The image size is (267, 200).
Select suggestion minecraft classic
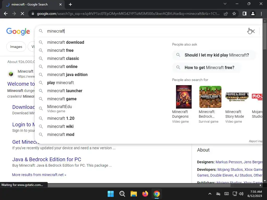63,59
